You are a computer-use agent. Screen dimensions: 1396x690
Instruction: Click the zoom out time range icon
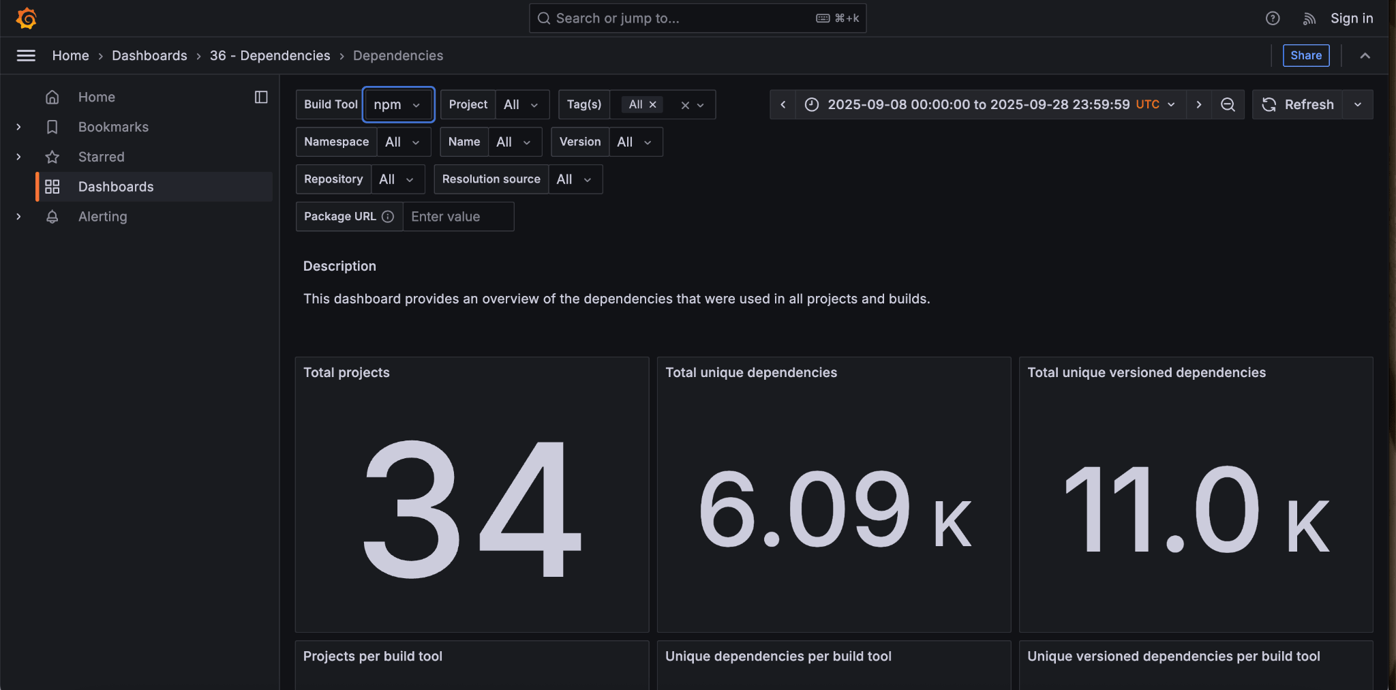[x=1228, y=104]
